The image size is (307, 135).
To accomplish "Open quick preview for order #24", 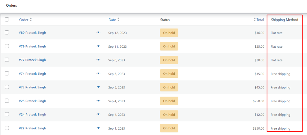I will (98, 114).
